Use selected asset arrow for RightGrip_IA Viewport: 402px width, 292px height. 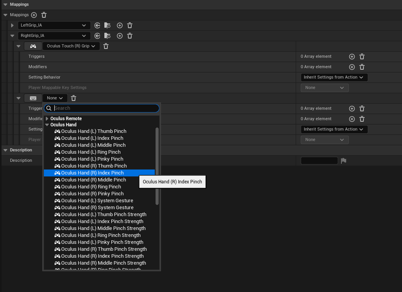[x=97, y=36]
